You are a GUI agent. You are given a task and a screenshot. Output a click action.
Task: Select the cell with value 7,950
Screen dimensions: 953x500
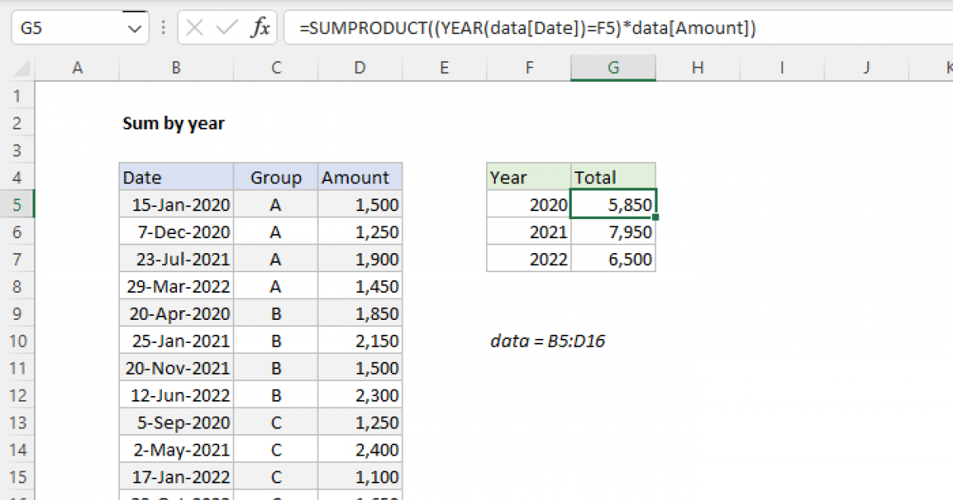click(613, 231)
